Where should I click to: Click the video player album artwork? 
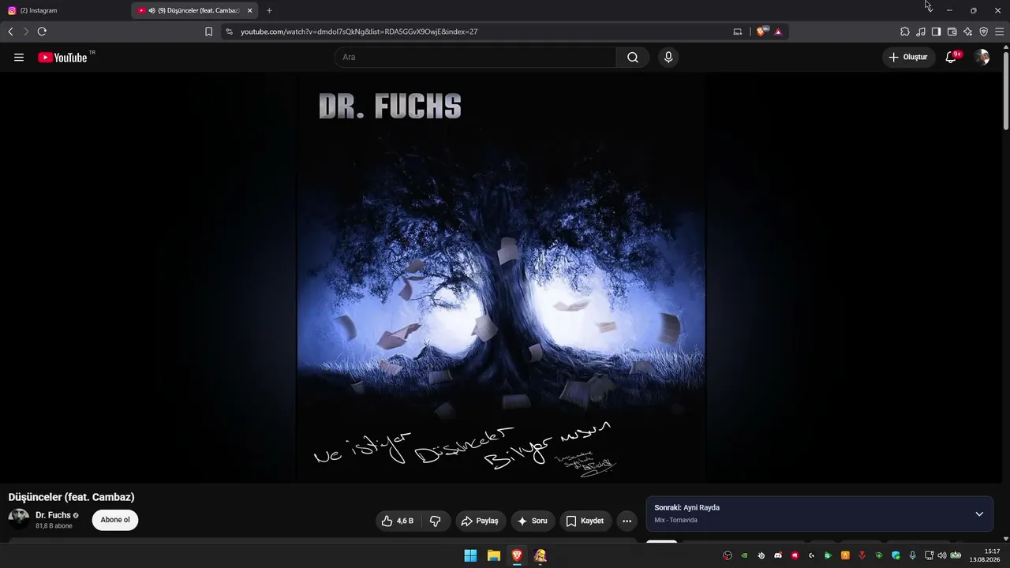[x=501, y=278]
